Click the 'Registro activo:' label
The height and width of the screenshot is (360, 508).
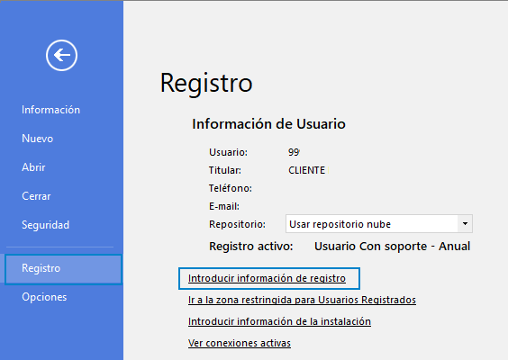[x=251, y=247]
